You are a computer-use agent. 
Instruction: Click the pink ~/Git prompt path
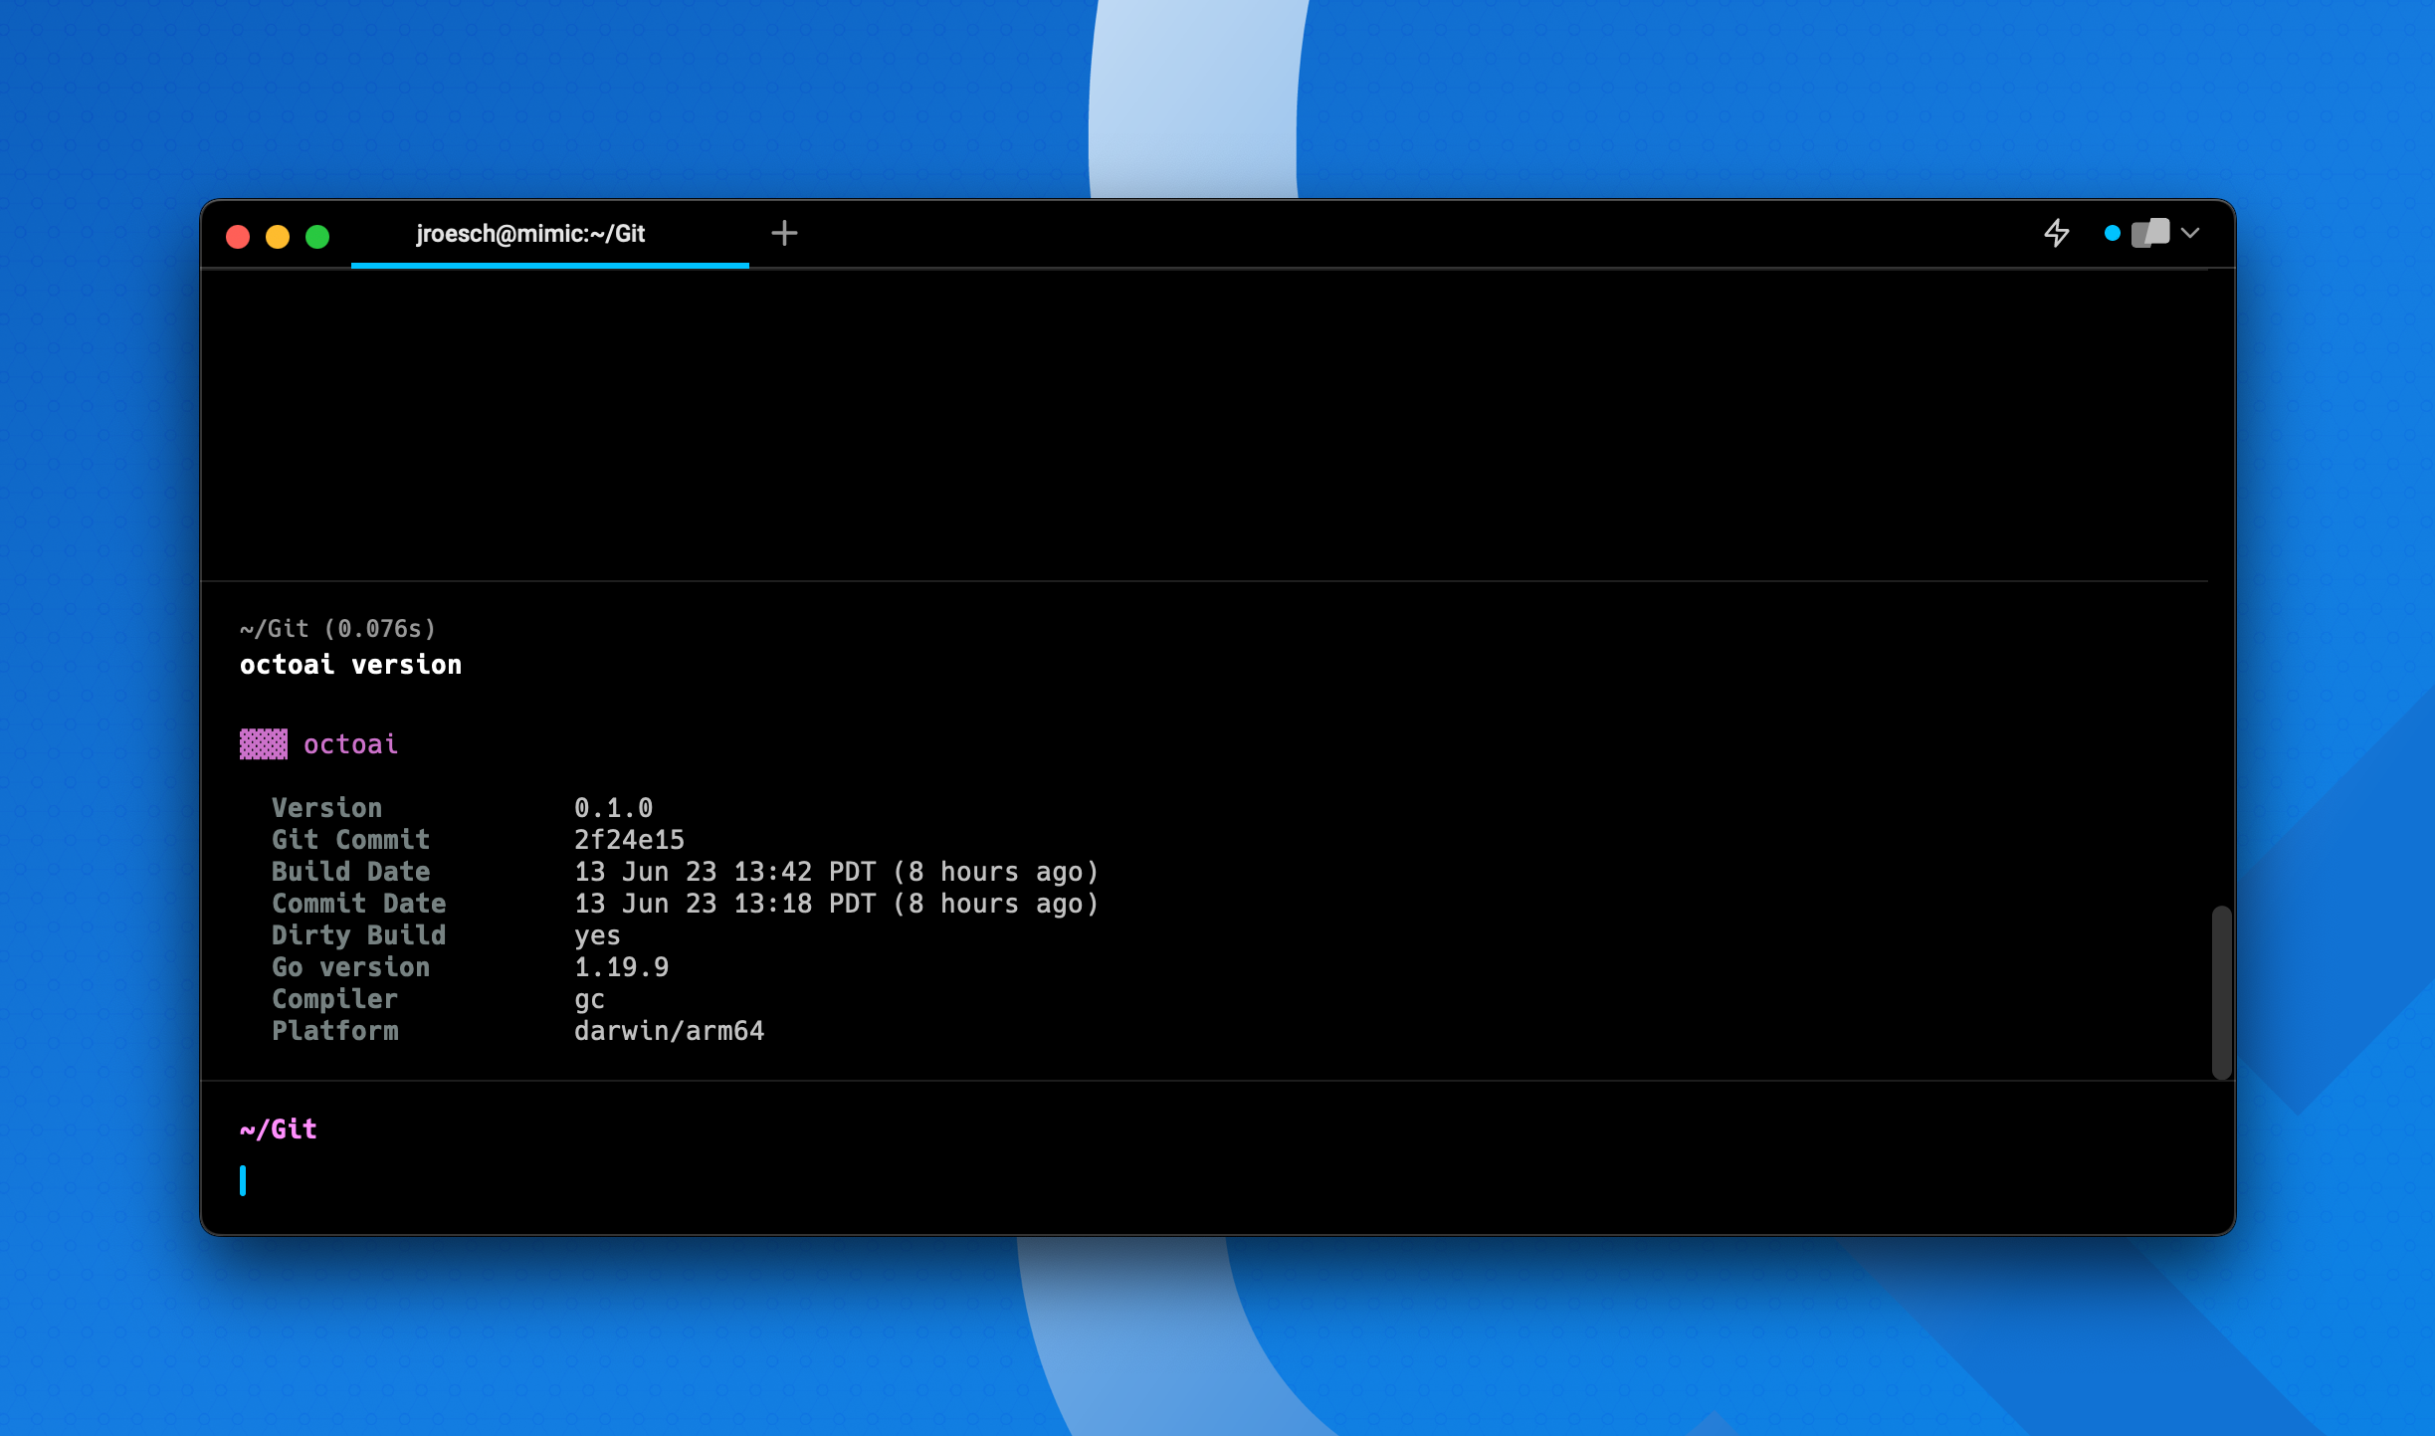tap(279, 1129)
